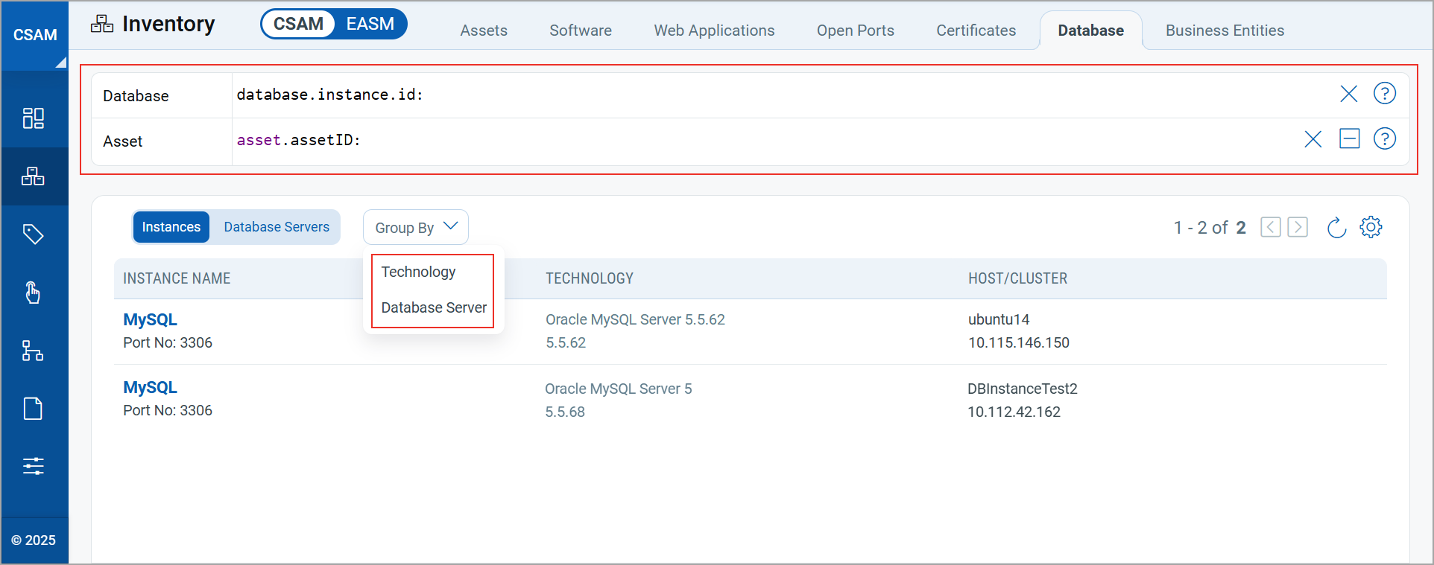The image size is (1434, 565).
Task: Select host name ubuntu14
Action: [x=999, y=319]
